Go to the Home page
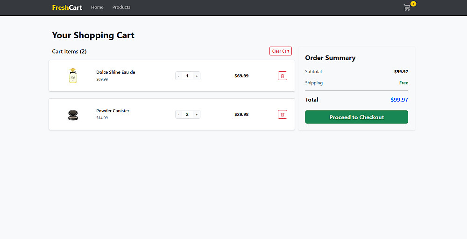Image resolution: width=467 pixels, height=239 pixels. point(97,7)
